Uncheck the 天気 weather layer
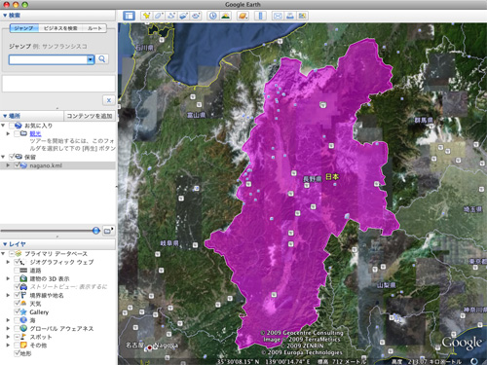Screen dimensions: 487x365 click(17, 304)
